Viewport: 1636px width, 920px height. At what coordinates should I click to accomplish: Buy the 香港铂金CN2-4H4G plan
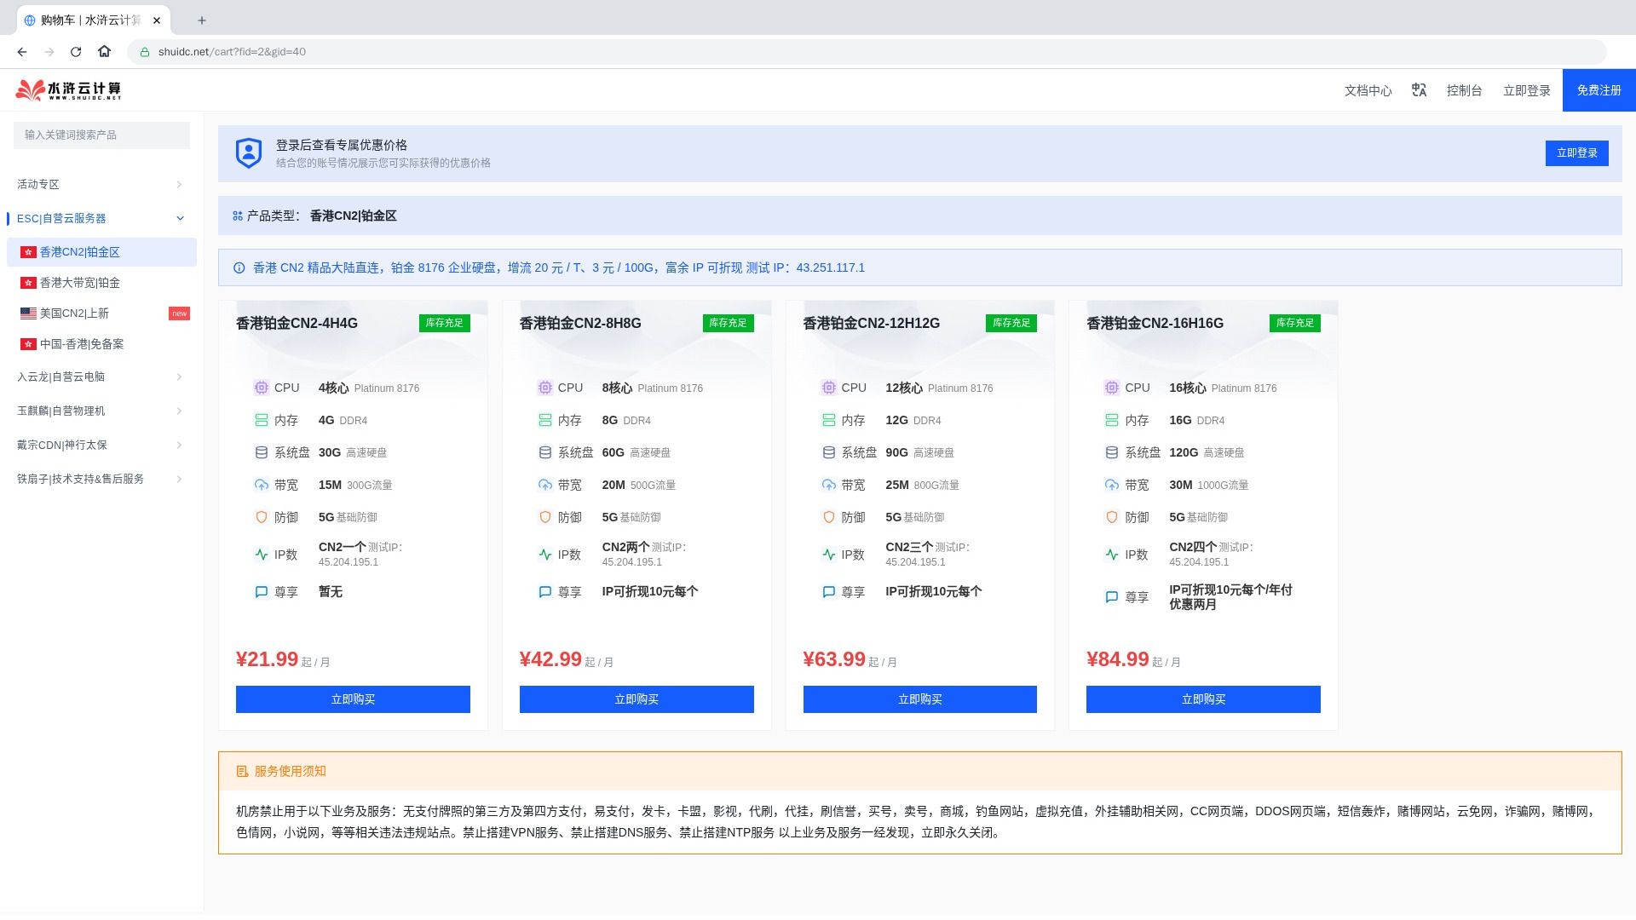tap(353, 699)
